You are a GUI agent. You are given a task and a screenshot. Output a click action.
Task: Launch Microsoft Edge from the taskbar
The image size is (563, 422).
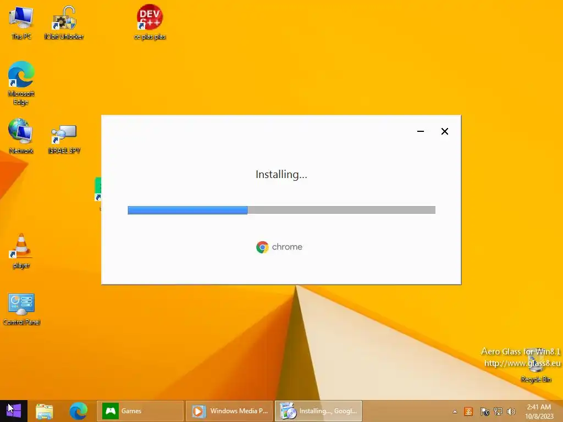pos(78,411)
